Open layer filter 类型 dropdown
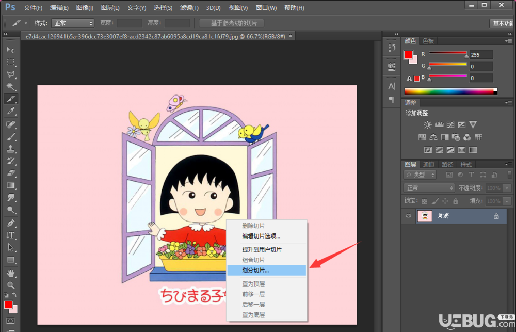 [x=420, y=175]
